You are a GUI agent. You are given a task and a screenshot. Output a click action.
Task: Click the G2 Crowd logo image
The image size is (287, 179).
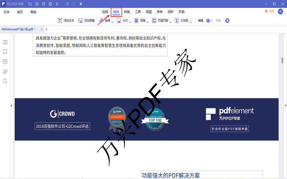click(x=62, y=113)
